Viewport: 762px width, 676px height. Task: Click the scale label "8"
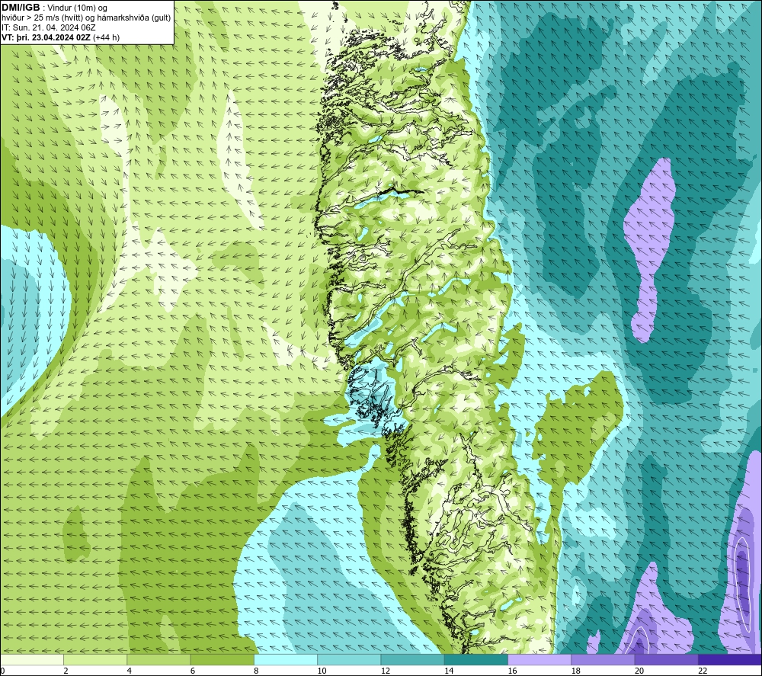(256, 671)
